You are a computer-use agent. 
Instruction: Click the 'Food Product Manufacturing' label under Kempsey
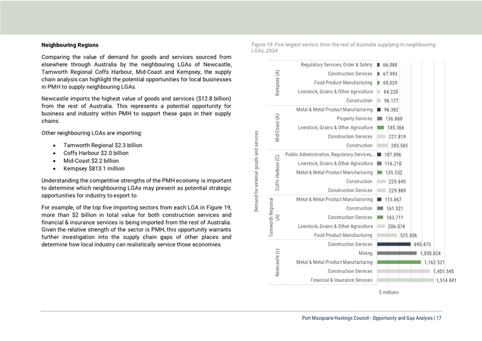click(x=343, y=83)
